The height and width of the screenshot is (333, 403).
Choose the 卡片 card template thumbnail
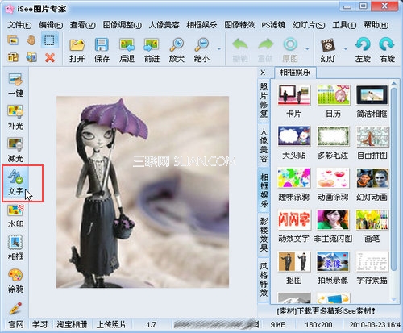click(x=294, y=94)
